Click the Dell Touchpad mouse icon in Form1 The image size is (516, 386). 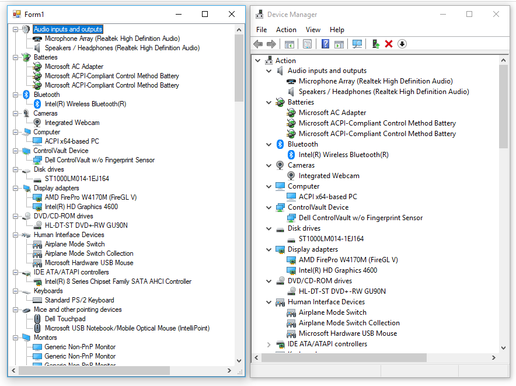(37, 319)
